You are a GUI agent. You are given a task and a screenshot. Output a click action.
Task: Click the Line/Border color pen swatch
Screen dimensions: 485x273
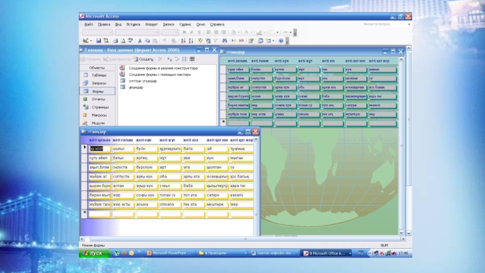coord(259,32)
